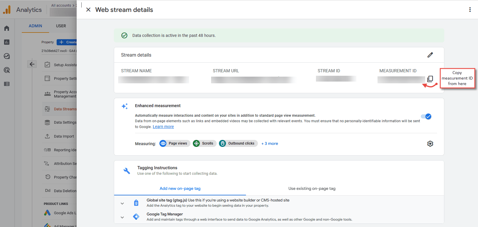Switch to the USER tab
Viewport: 478px width, 227px height.
coord(61,26)
